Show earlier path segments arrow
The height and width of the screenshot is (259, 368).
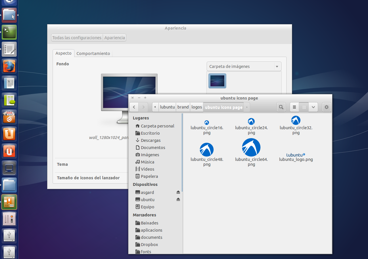point(155,107)
